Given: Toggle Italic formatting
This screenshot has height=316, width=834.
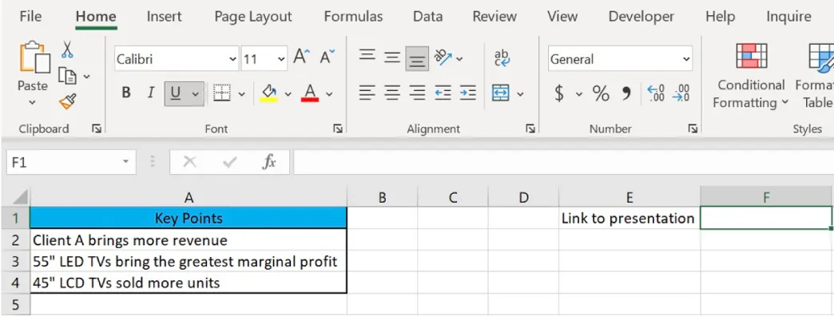Looking at the screenshot, I should click(x=150, y=93).
